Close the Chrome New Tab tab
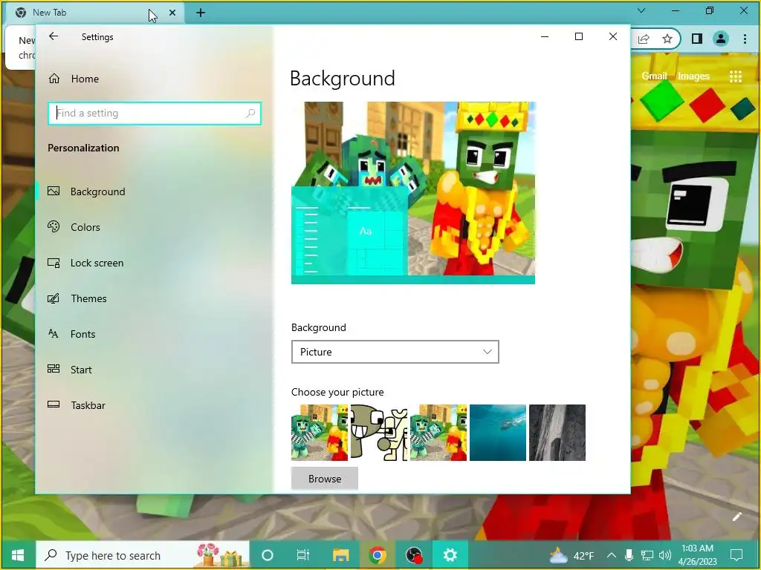Screen dimensions: 761x570 click(172, 13)
